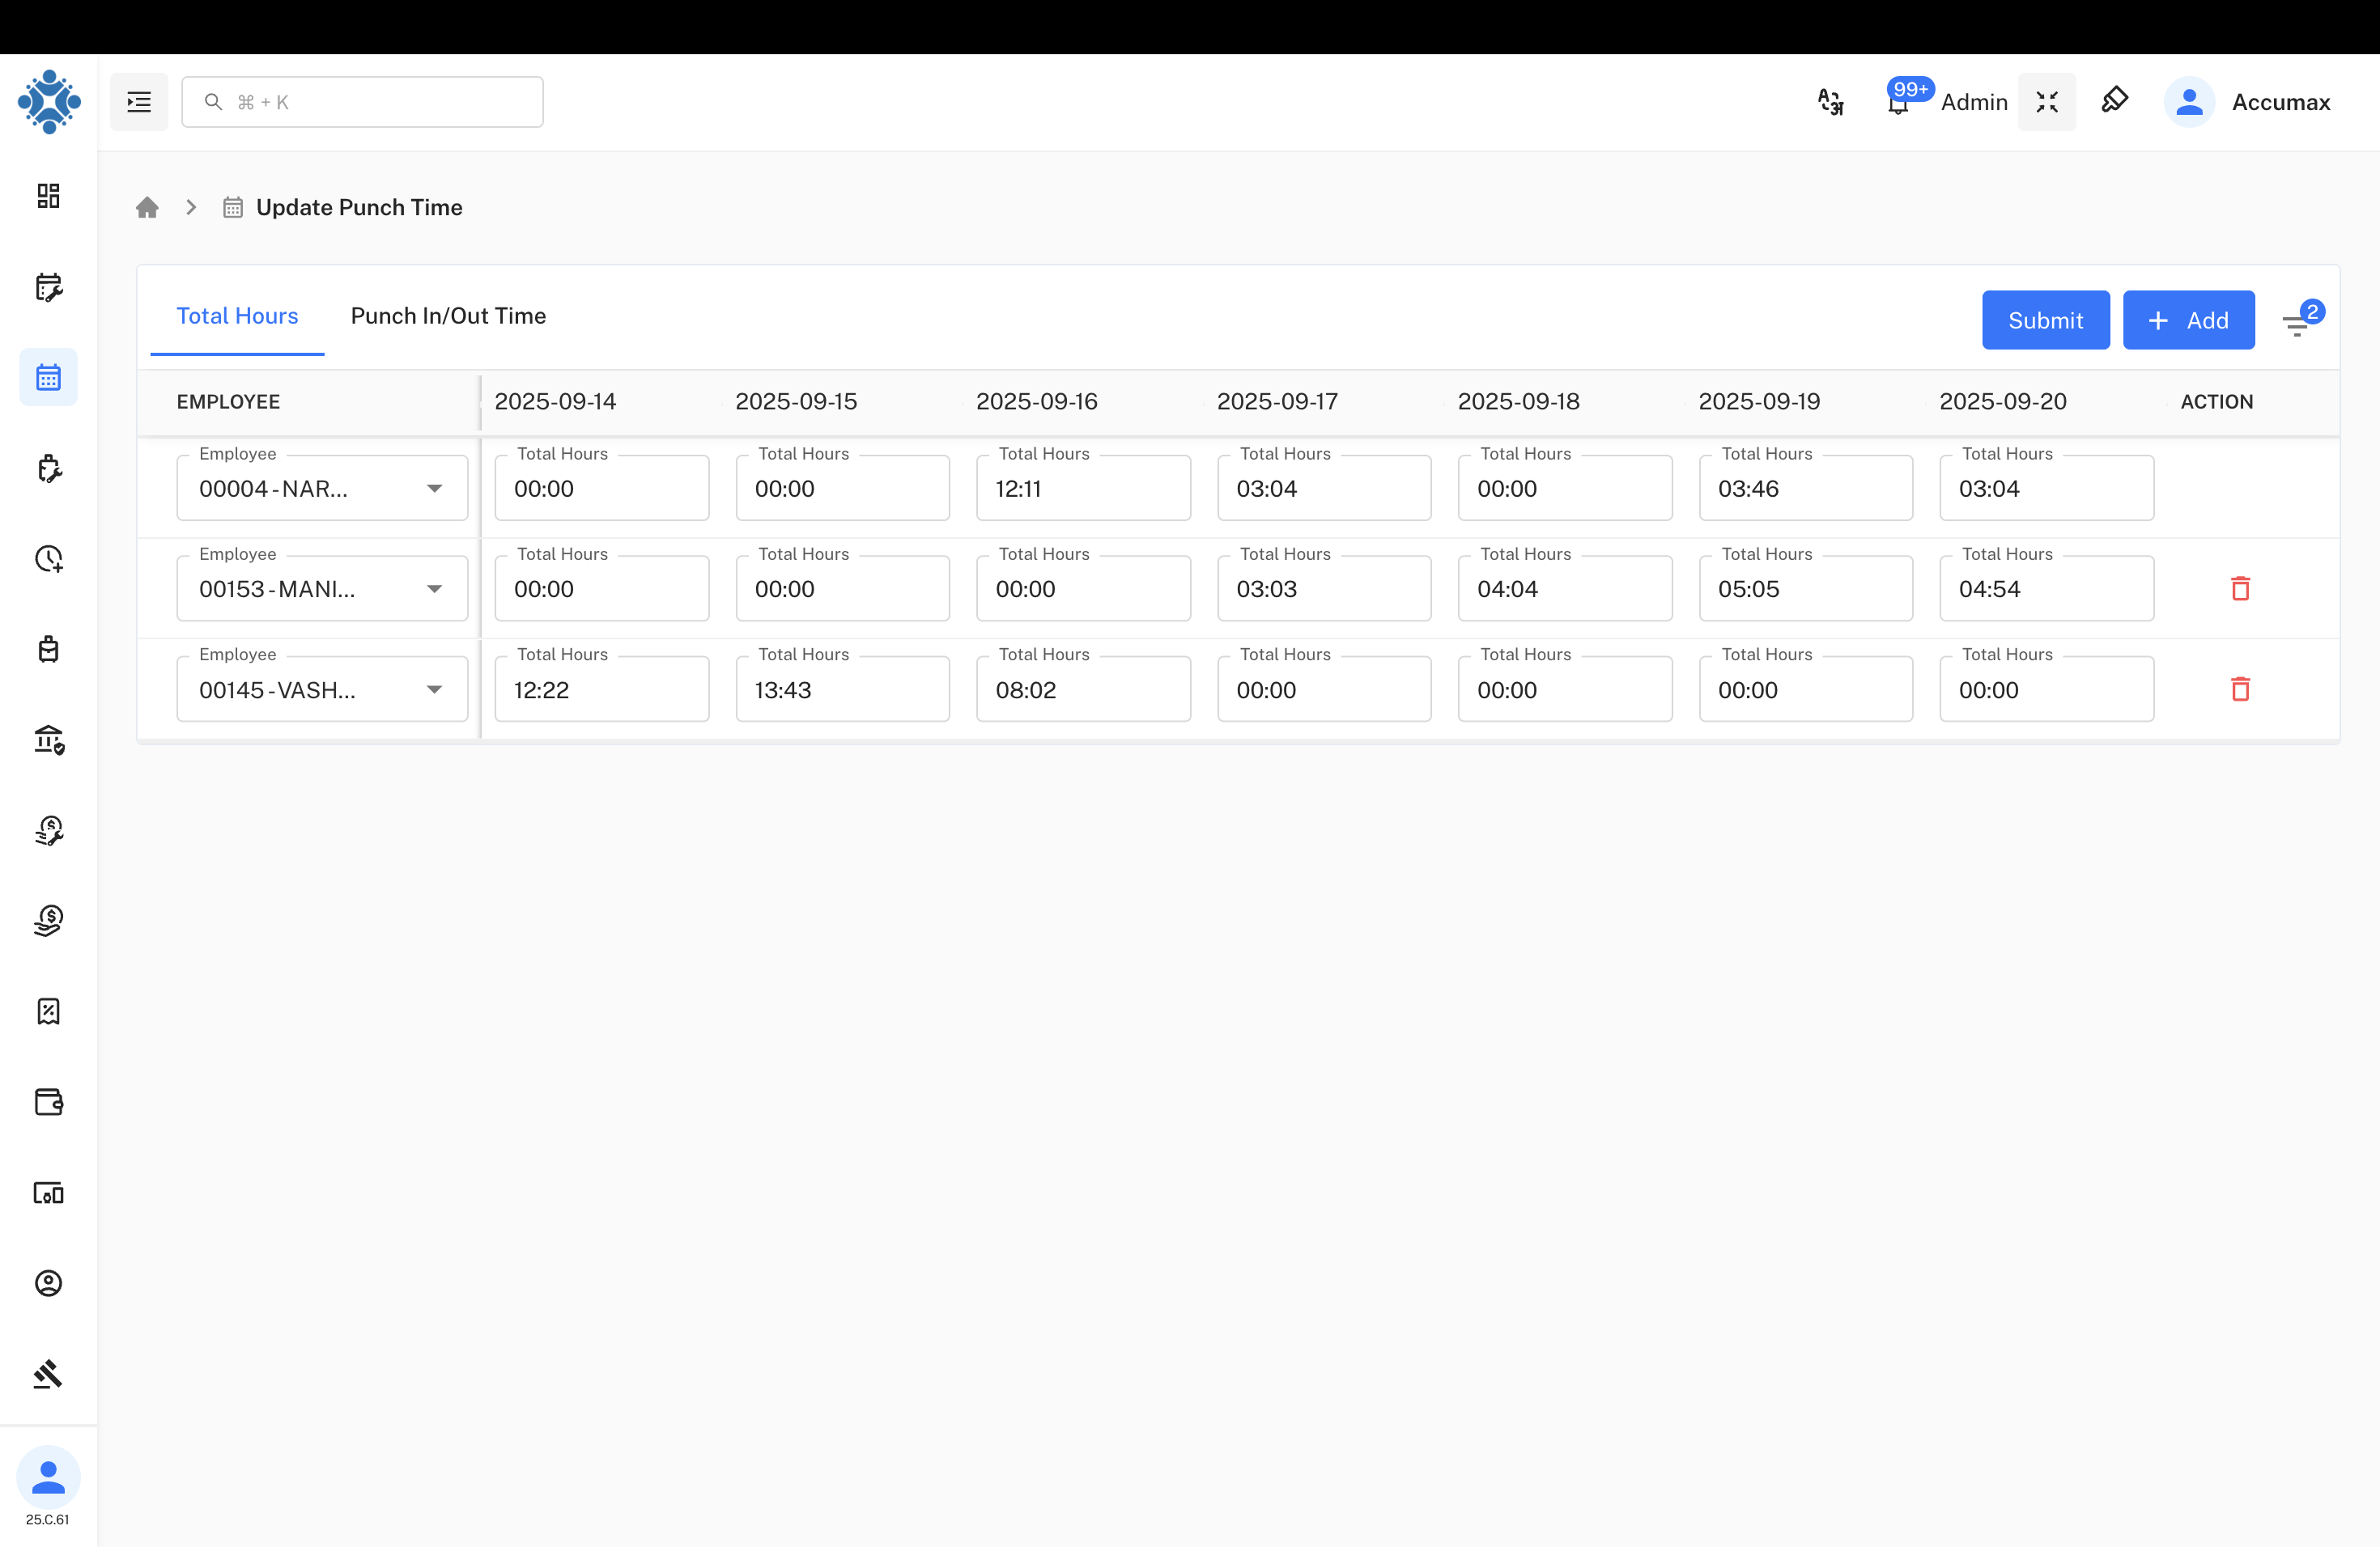Viewport: 2380px width, 1547px height.
Task: Toggle the fullscreen exit button
Action: 2046,102
